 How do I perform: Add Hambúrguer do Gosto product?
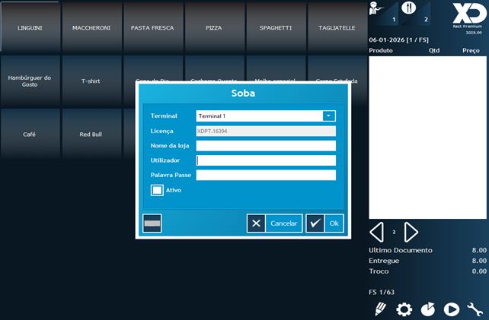click(x=30, y=81)
